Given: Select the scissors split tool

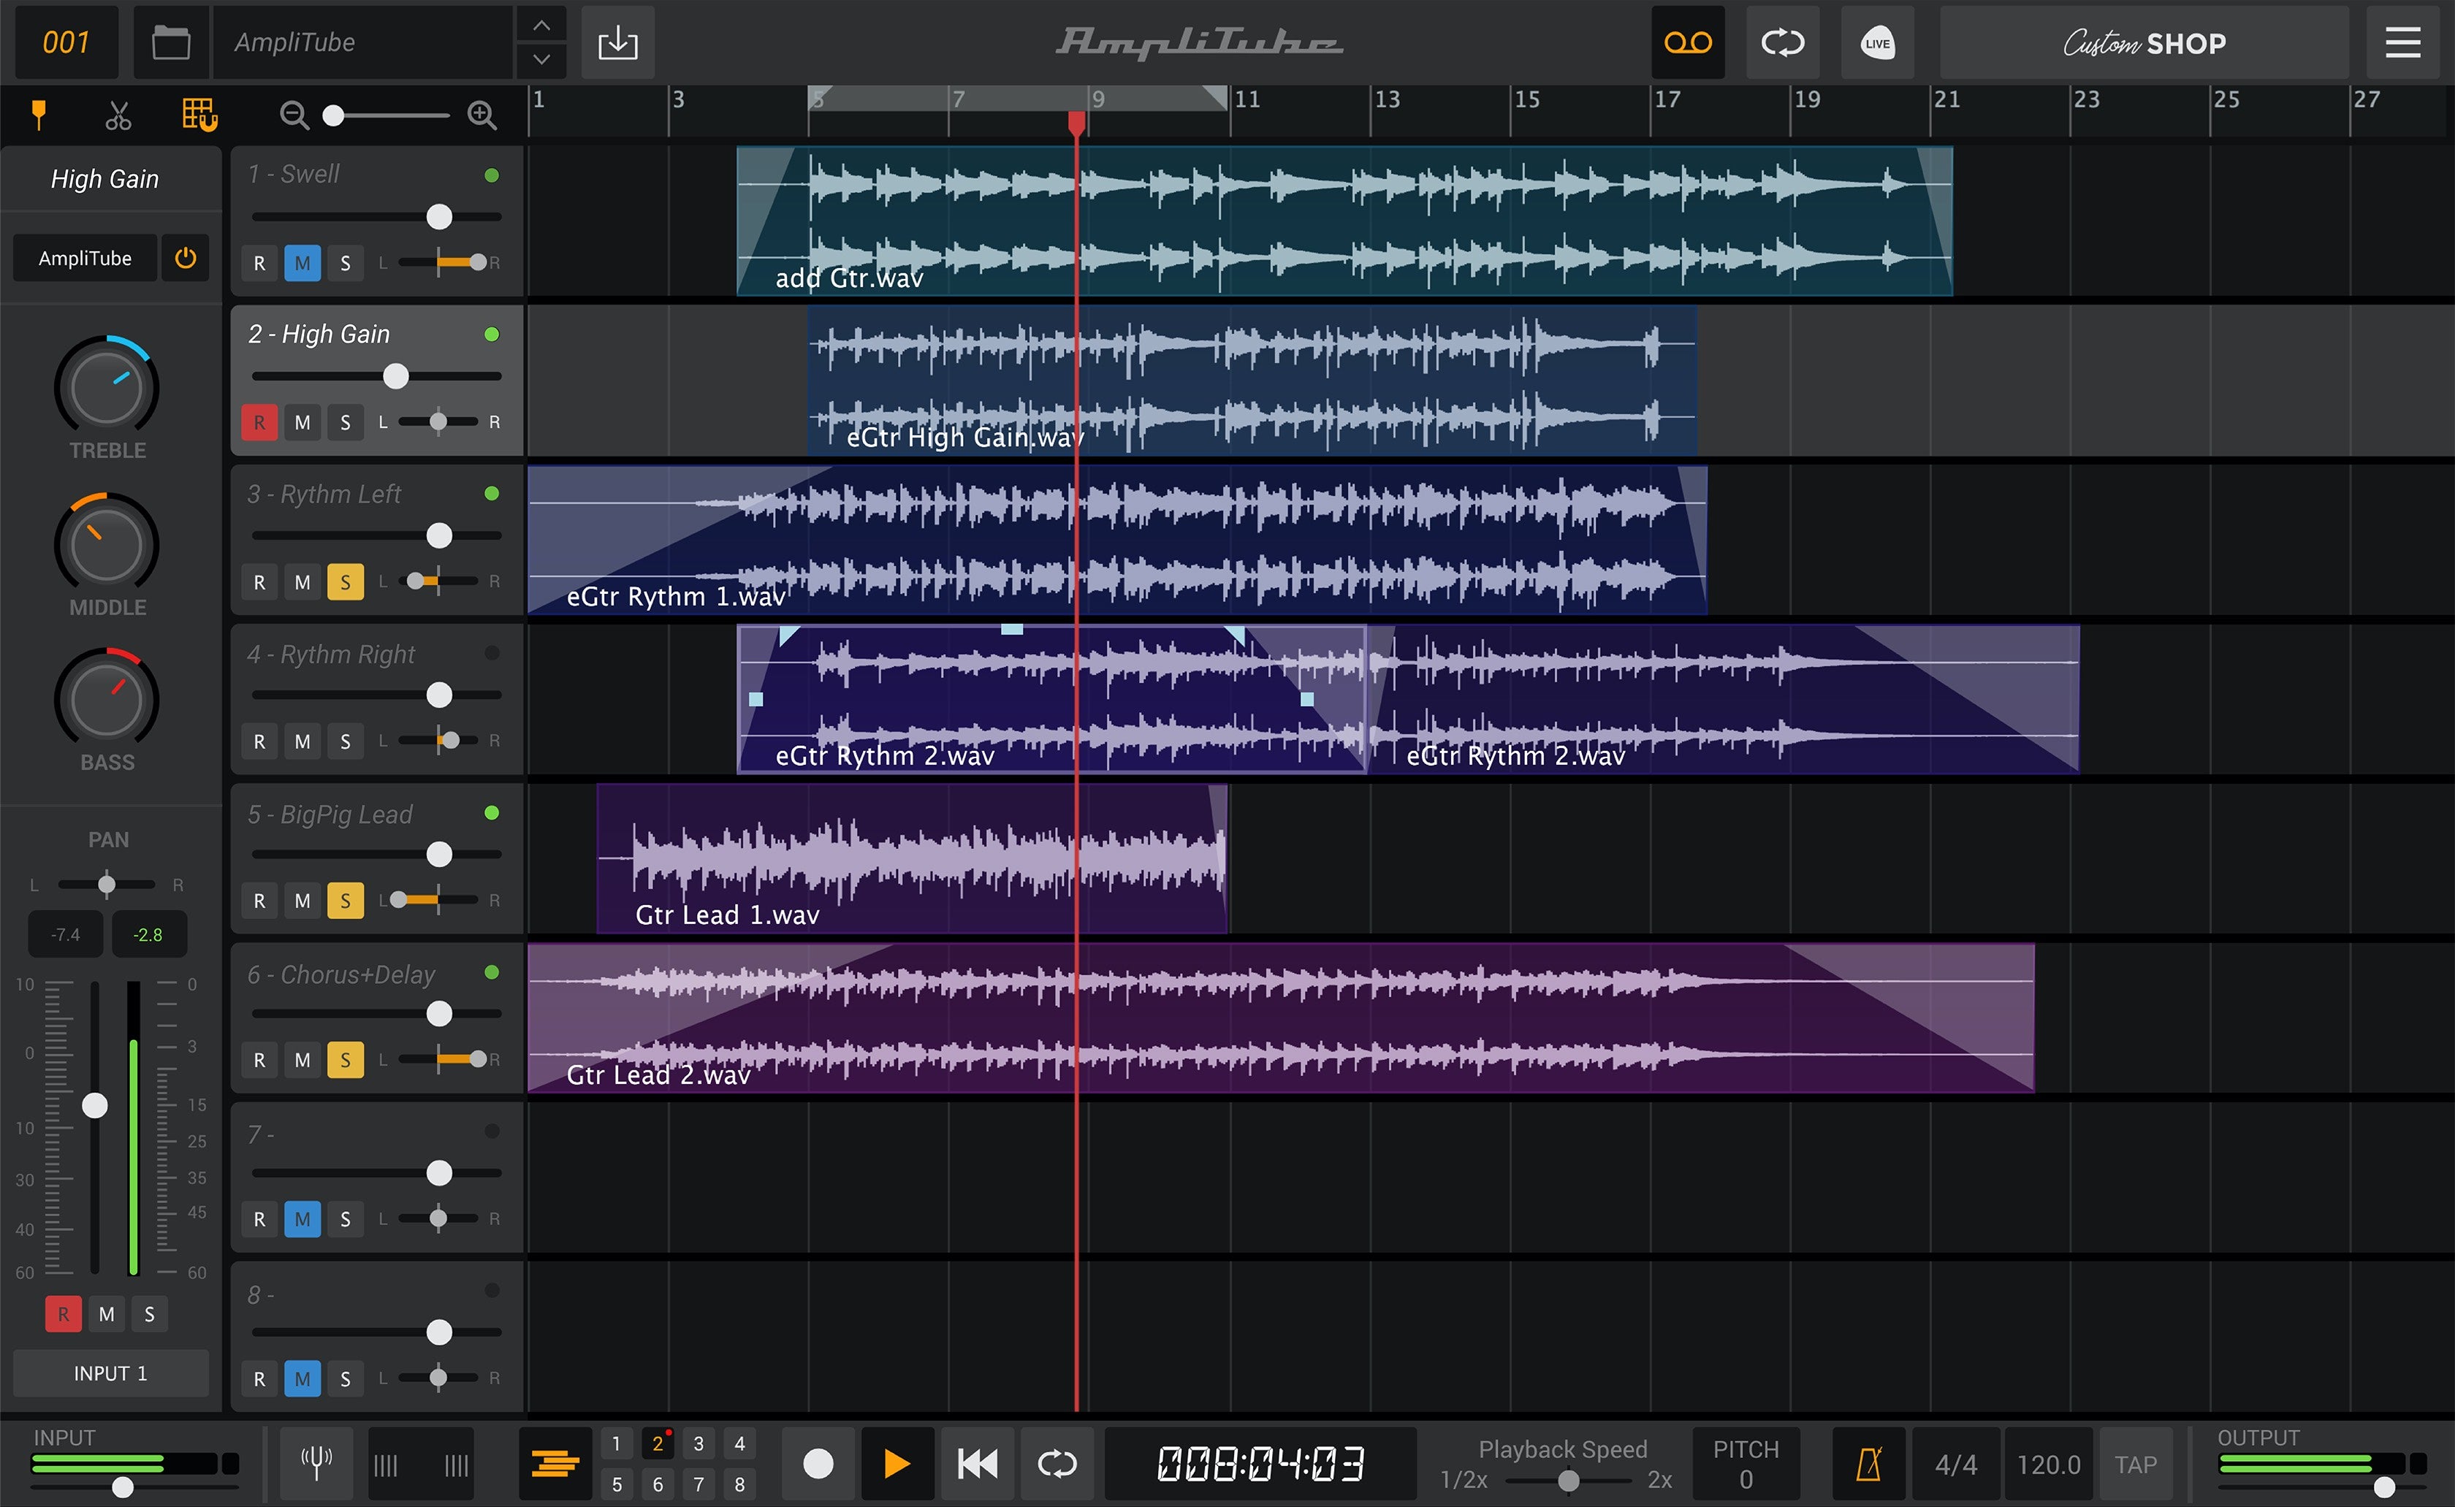Looking at the screenshot, I should click(118, 115).
